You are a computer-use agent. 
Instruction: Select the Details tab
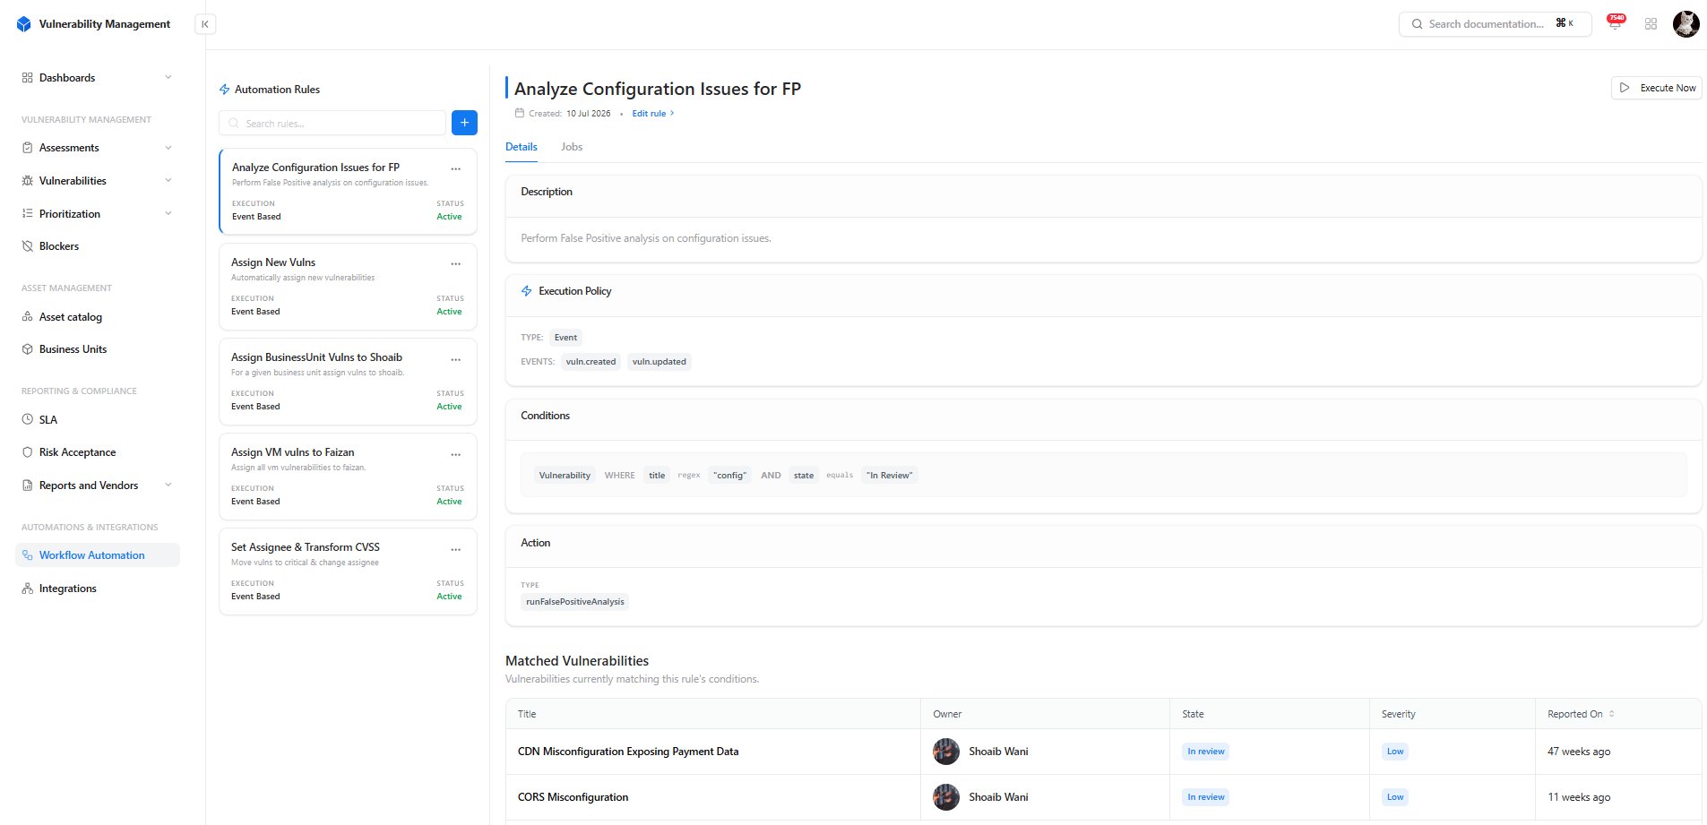[x=522, y=147]
